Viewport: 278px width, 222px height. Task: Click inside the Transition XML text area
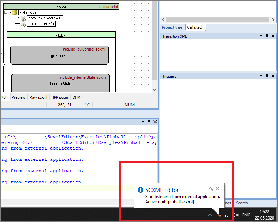coord(218,55)
